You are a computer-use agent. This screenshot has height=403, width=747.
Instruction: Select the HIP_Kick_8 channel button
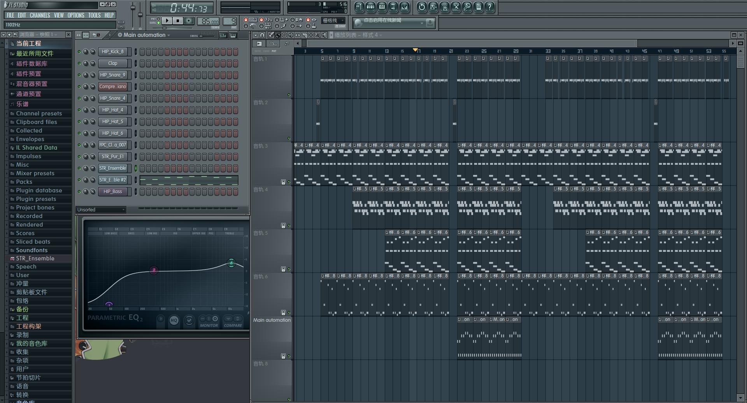pos(113,52)
